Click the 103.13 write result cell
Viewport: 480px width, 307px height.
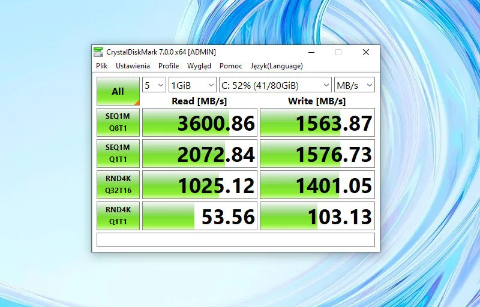[x=317, y=216]
